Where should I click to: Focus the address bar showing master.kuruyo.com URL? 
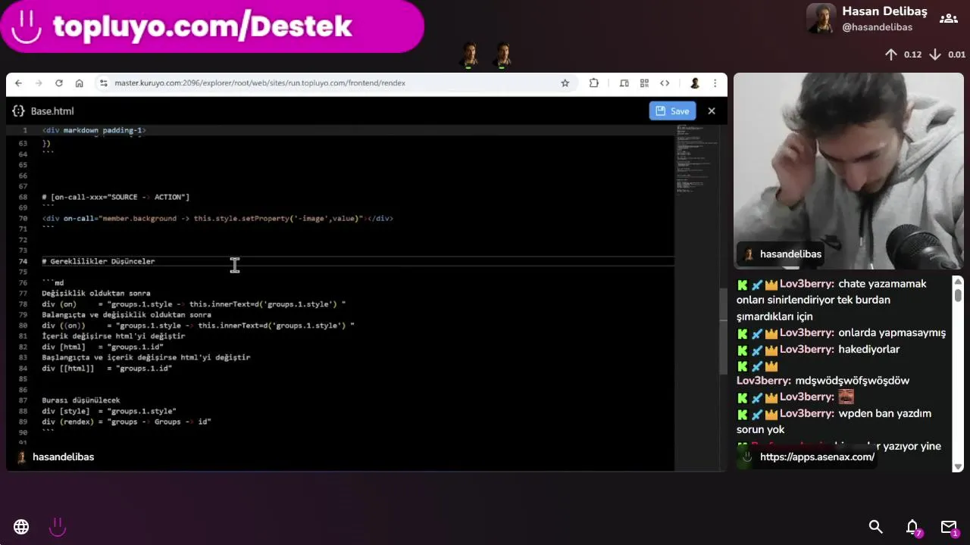point(260,83)
